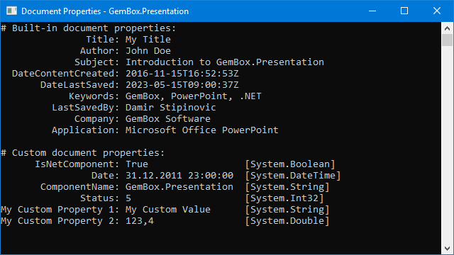The height and width of the screenshot is (255, 454).
Task: Click the '# Custom document properties:' heading
Action: [83, 153]
